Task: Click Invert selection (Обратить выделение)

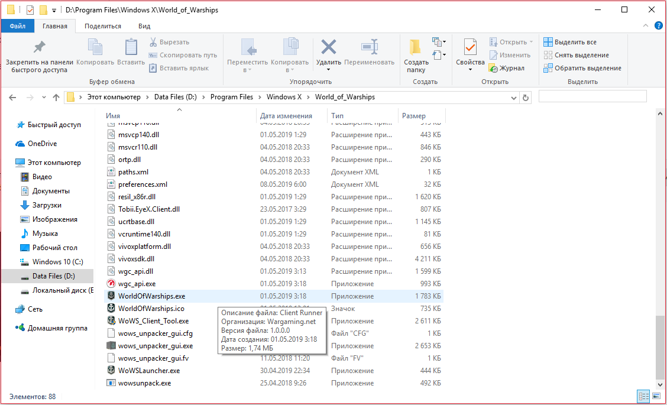Action: click(582, 68)
